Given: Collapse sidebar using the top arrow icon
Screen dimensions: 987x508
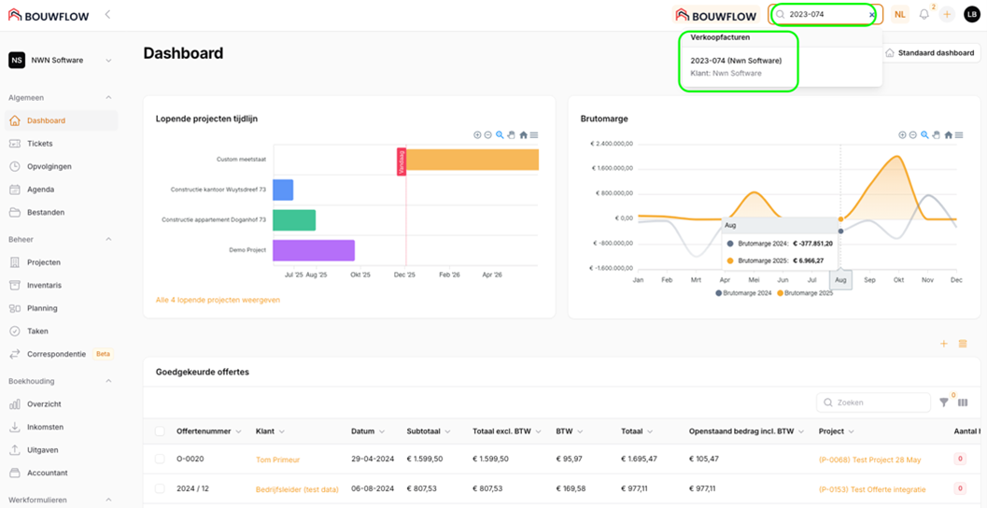Looking at the screenshot, I should [107, 14].
